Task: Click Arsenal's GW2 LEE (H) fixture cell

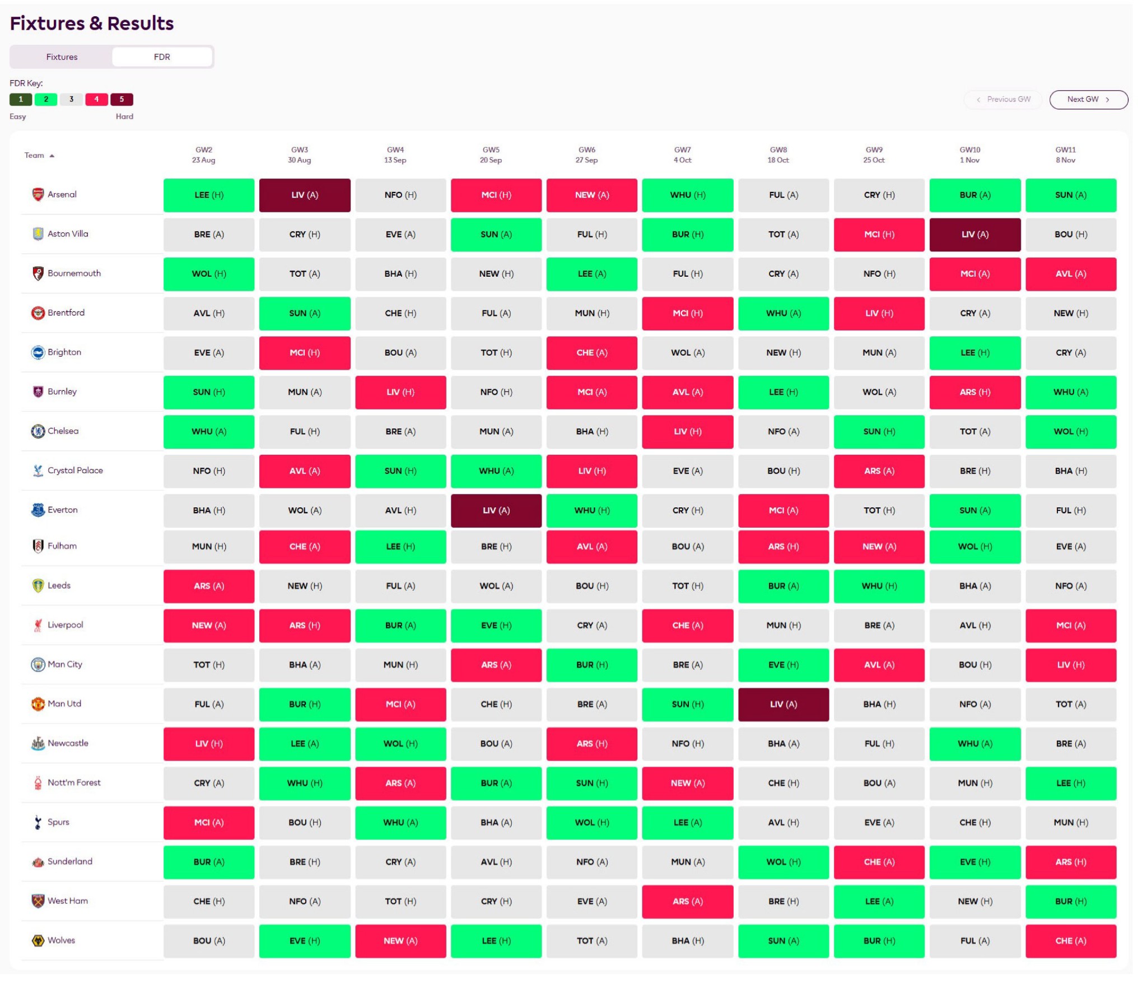Action: point(209,195)
